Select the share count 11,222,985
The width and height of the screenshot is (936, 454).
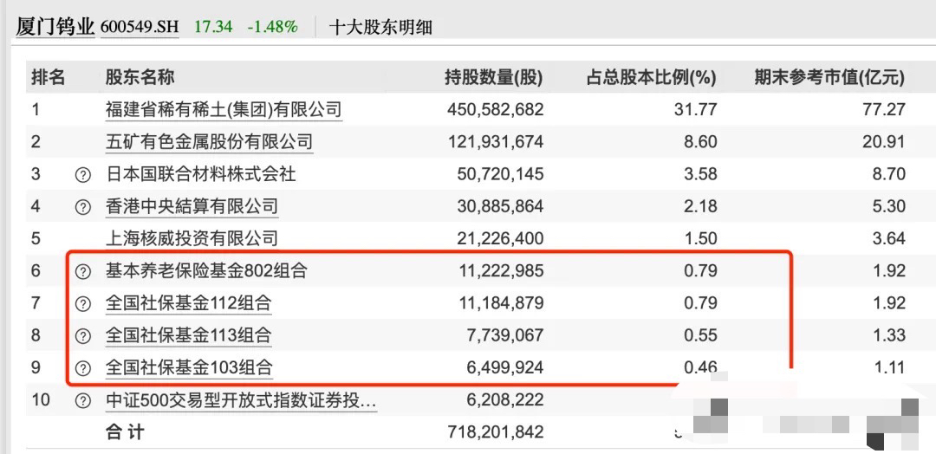(x=501, y=271)
